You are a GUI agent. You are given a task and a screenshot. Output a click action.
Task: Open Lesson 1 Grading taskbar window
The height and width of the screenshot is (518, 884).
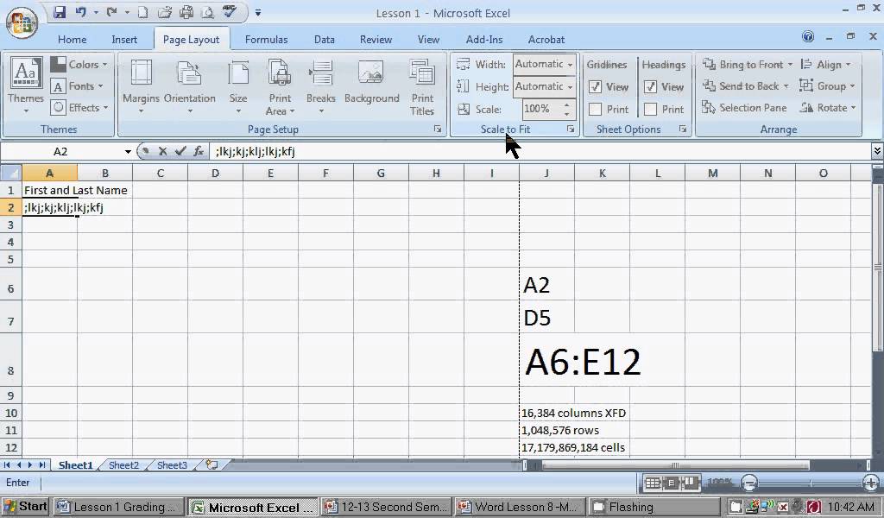[118, 507]
